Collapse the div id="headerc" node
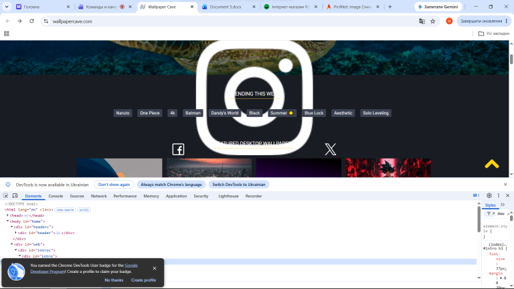The height and width of the screenshot is (289, 514). (x=11, y=227)
